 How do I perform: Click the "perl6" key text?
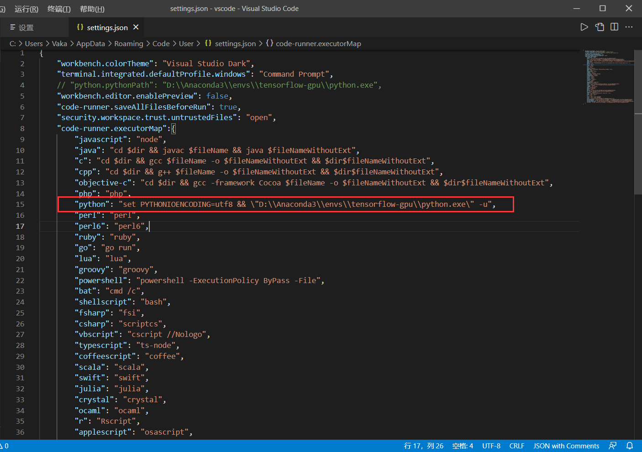pyautogui.click(x=90, y=226)
